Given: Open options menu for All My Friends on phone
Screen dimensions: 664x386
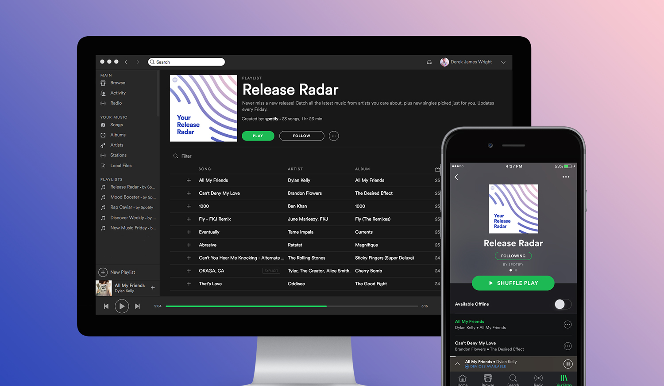Looking at the screenshot, I should click(x=568, y=325).
